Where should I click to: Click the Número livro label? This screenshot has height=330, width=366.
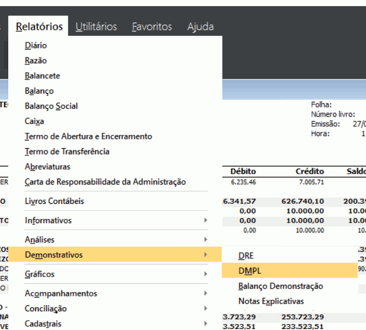(x=333, y=114)
